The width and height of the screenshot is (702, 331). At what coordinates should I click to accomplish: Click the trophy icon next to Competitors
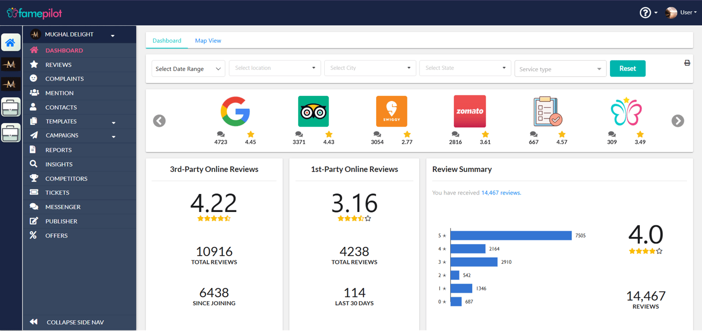click(x=34, y=178)
